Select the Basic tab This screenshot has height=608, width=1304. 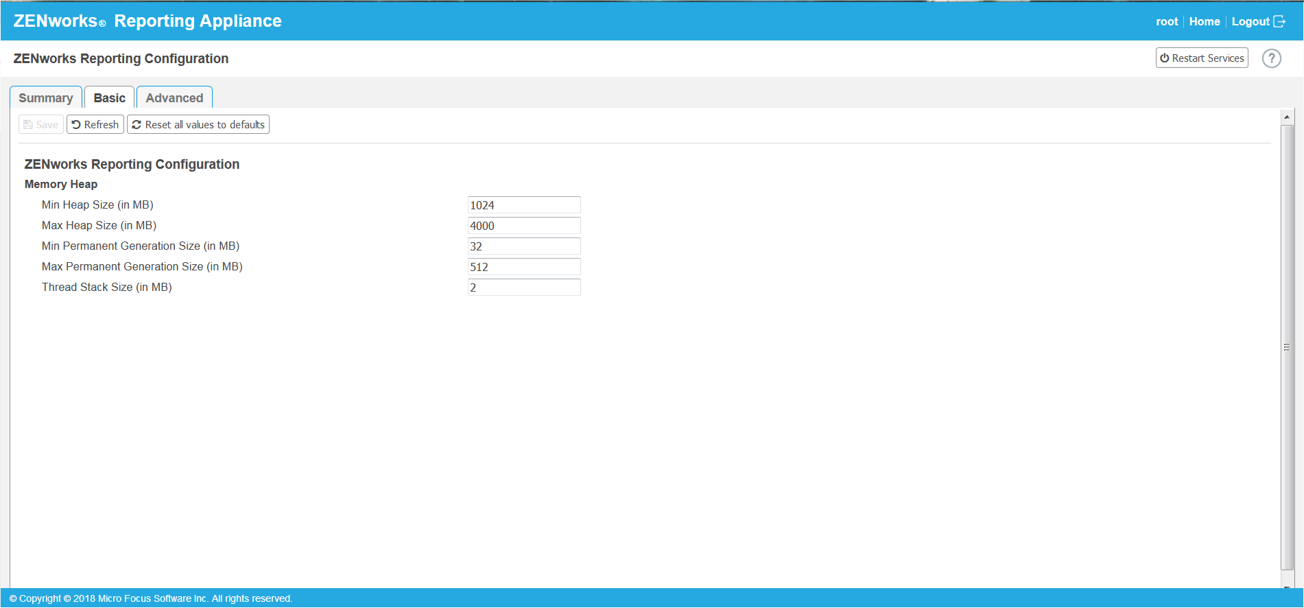pos(110,97)
